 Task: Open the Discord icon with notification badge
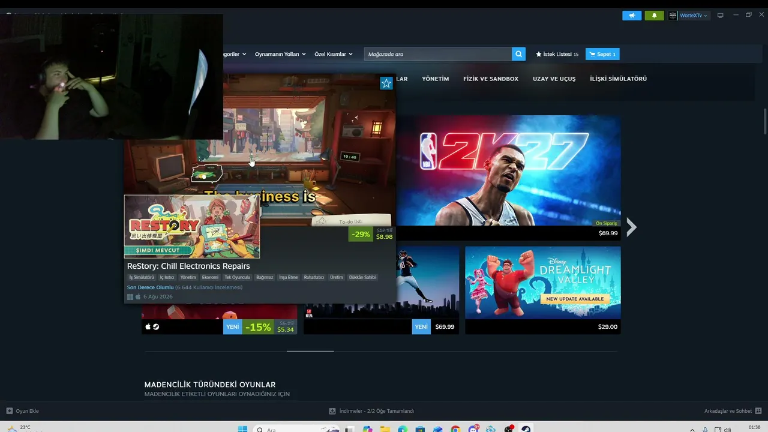coord(473,429)
